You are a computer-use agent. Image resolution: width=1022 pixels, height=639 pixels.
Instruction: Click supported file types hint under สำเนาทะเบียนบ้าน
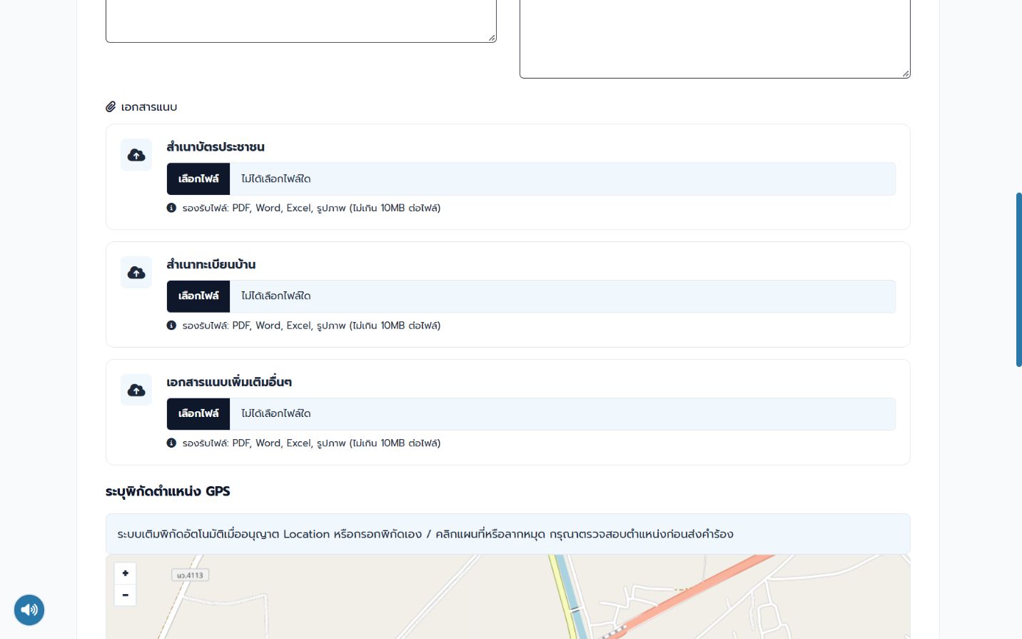point(311,326)
